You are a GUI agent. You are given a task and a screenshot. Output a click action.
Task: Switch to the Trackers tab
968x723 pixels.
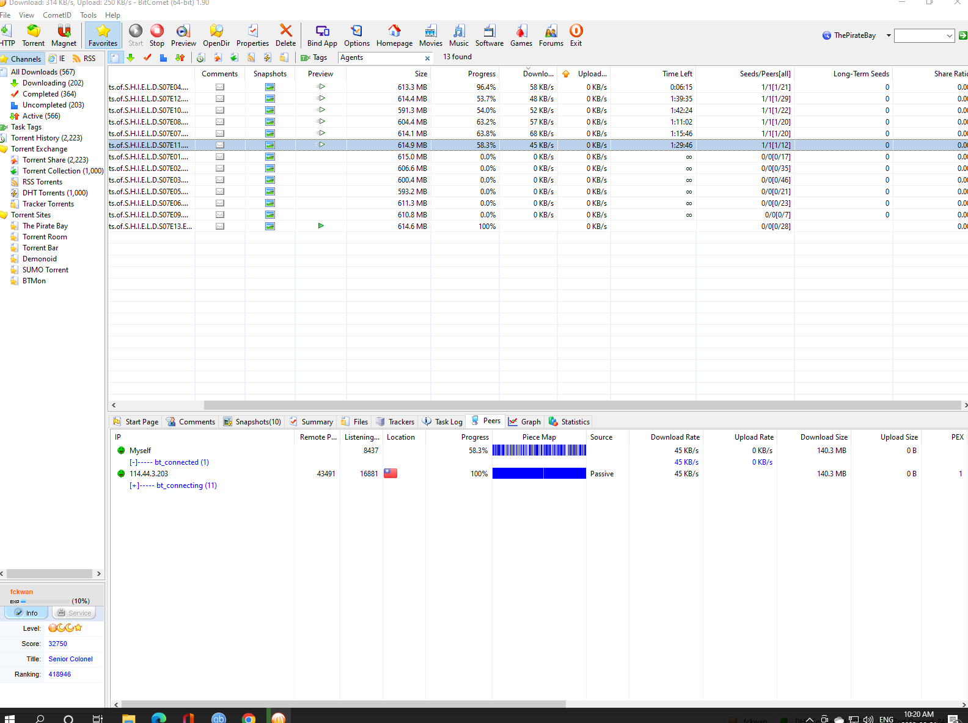pyautogui.click(x=395, y=422)
